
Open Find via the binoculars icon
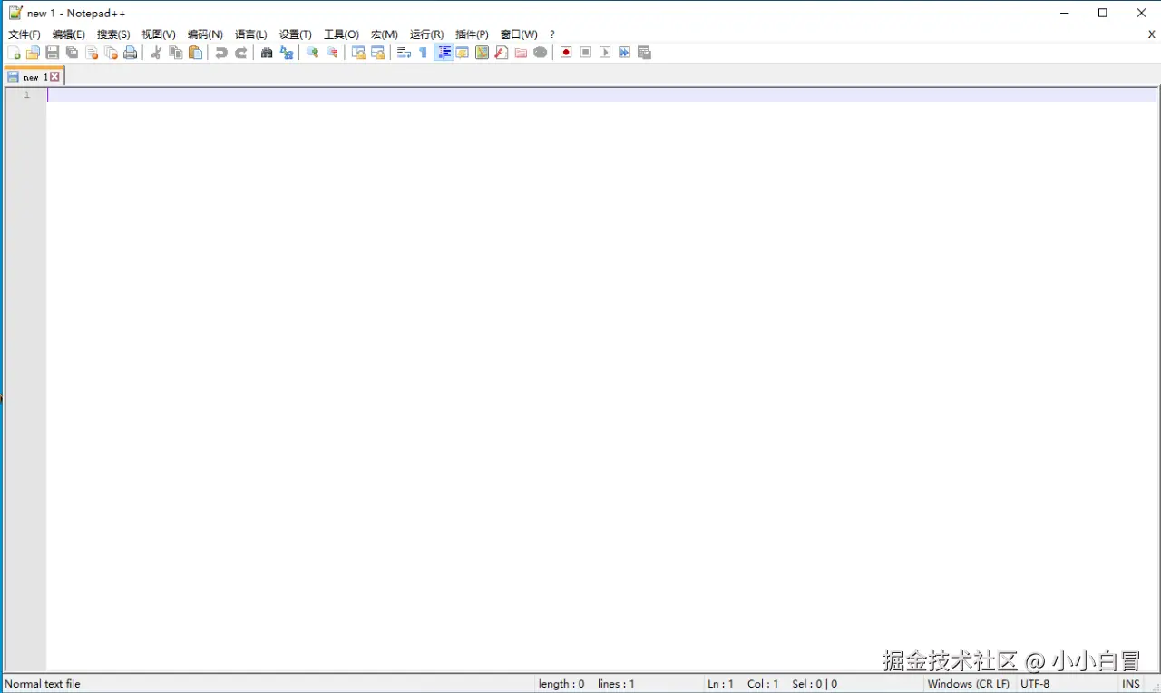point(267,53)
